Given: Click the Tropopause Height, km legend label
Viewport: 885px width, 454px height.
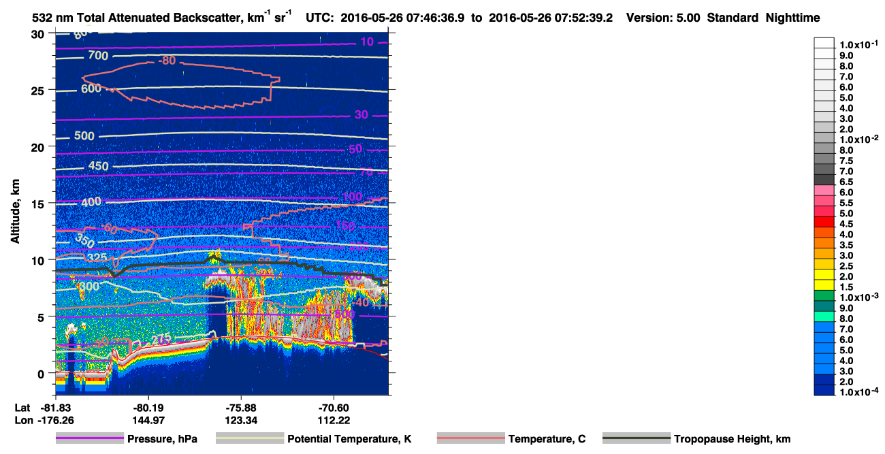Looking at the screenshot, I should click(732, 439).
